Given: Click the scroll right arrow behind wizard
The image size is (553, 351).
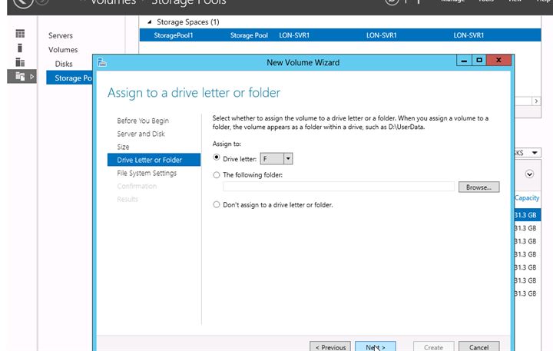Looking at the screenshot, I should click(536, 101).
